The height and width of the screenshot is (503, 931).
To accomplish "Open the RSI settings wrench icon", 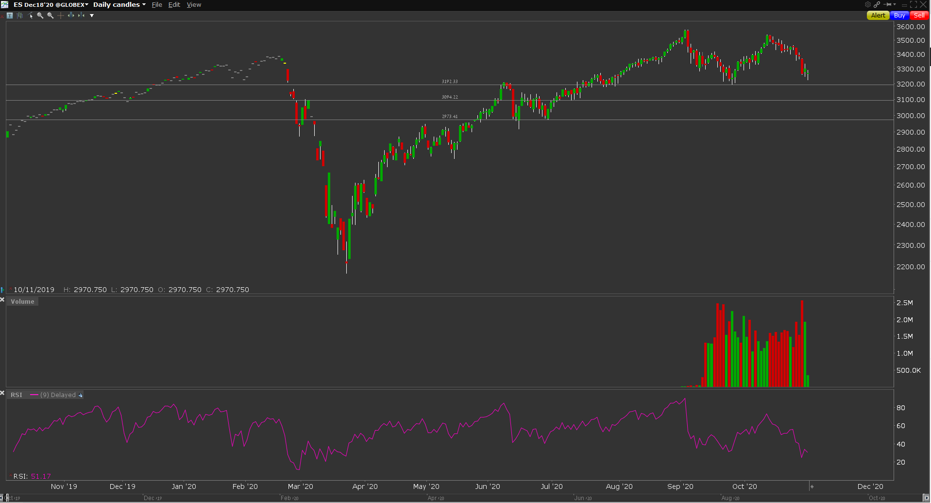I will point(81,395).
